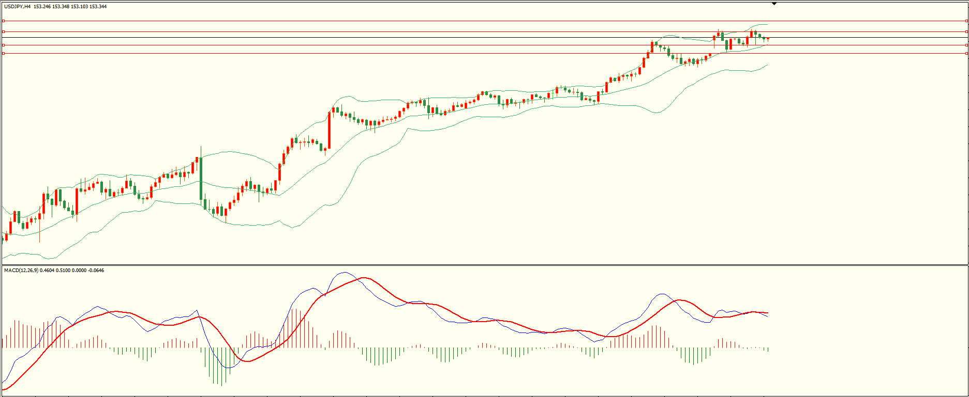Click right handle of second red line
Screen dimensions: 969x397
pyautogui.click(x=966, y=32)
